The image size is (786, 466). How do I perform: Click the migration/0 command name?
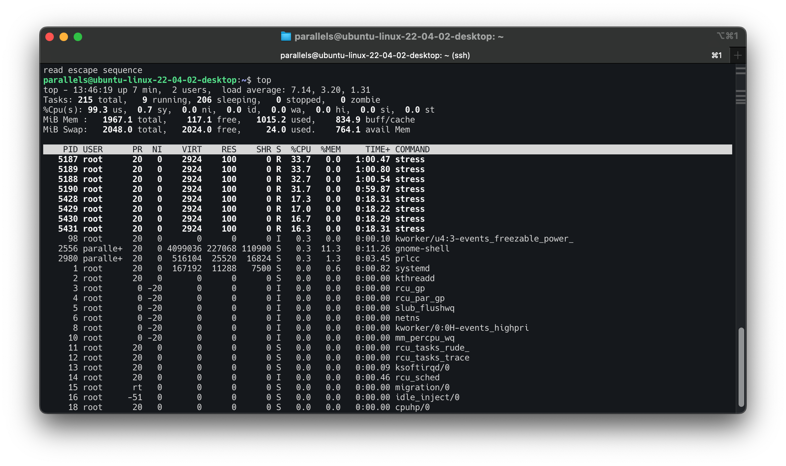422,387
